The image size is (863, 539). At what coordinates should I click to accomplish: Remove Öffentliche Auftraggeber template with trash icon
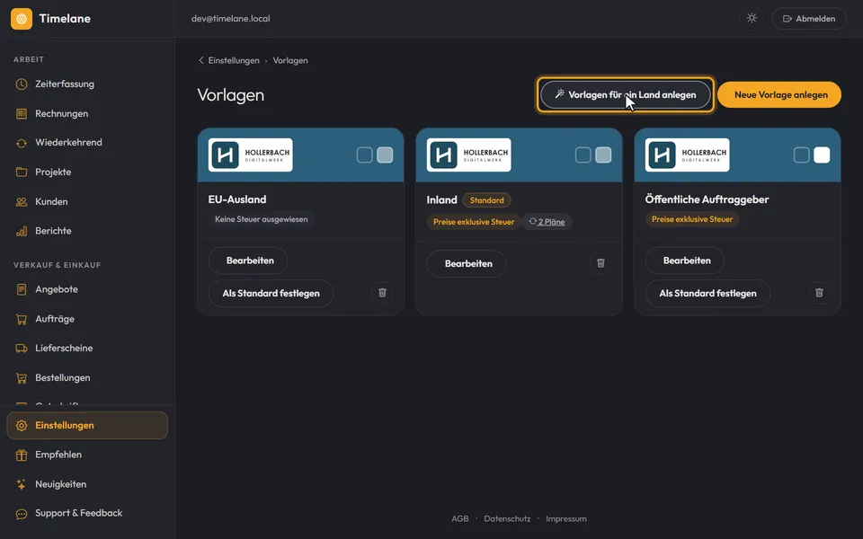click(x=820, y=293)
